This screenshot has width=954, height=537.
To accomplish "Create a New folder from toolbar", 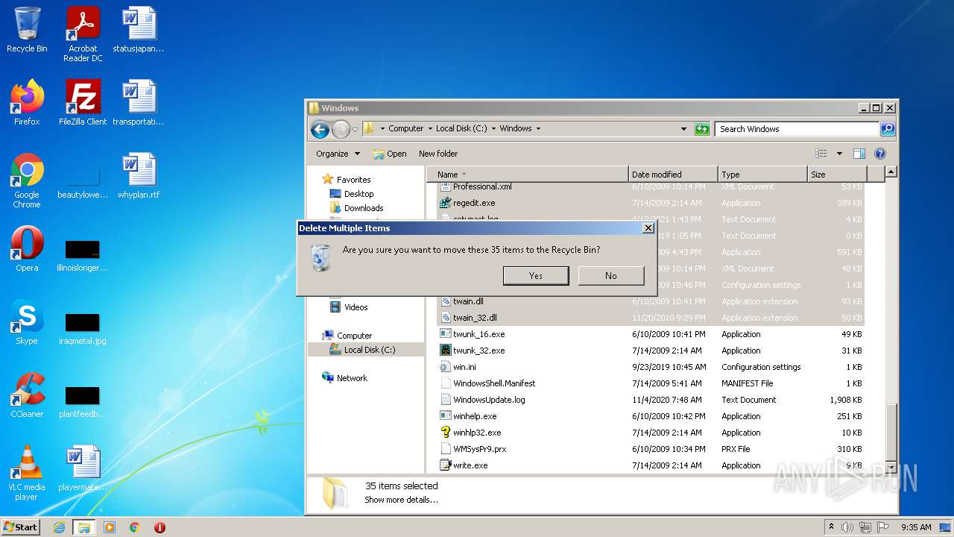I will (x=438, y=154).
